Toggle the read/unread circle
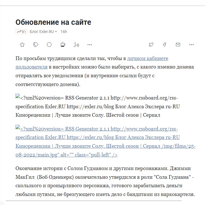Viewport: 205px width, 205px height. point(49,45)
